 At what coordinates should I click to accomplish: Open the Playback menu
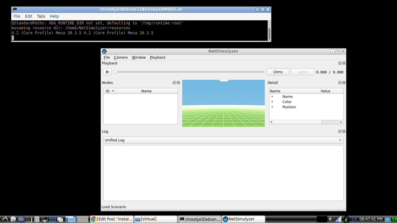click(x=158, y=57)
